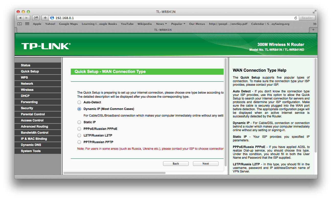Select the Auto-Detect radio button

(x=79, y=102)
